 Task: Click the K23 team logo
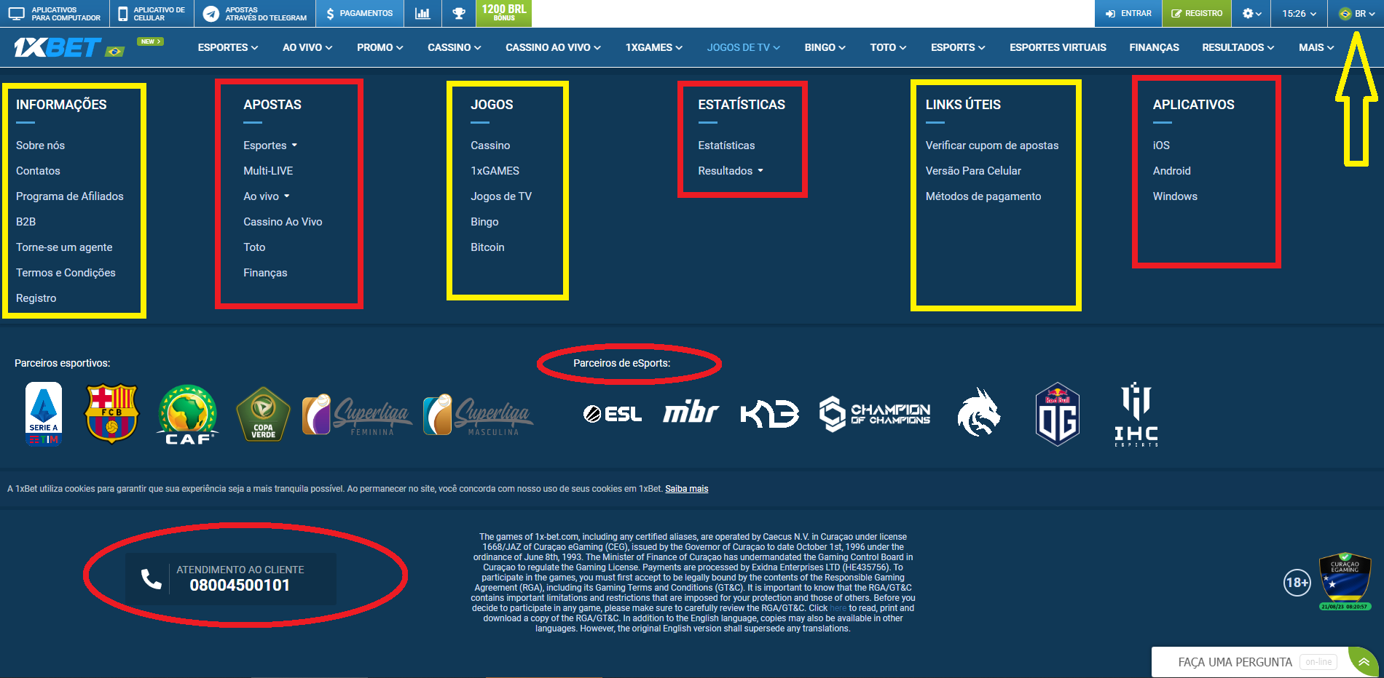point(770,414)
